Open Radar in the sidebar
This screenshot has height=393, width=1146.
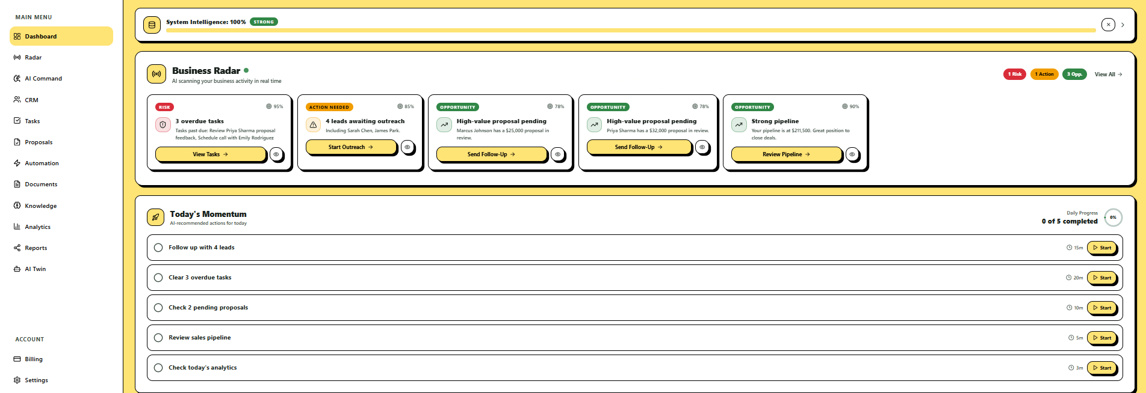click(x=61, y=57)
